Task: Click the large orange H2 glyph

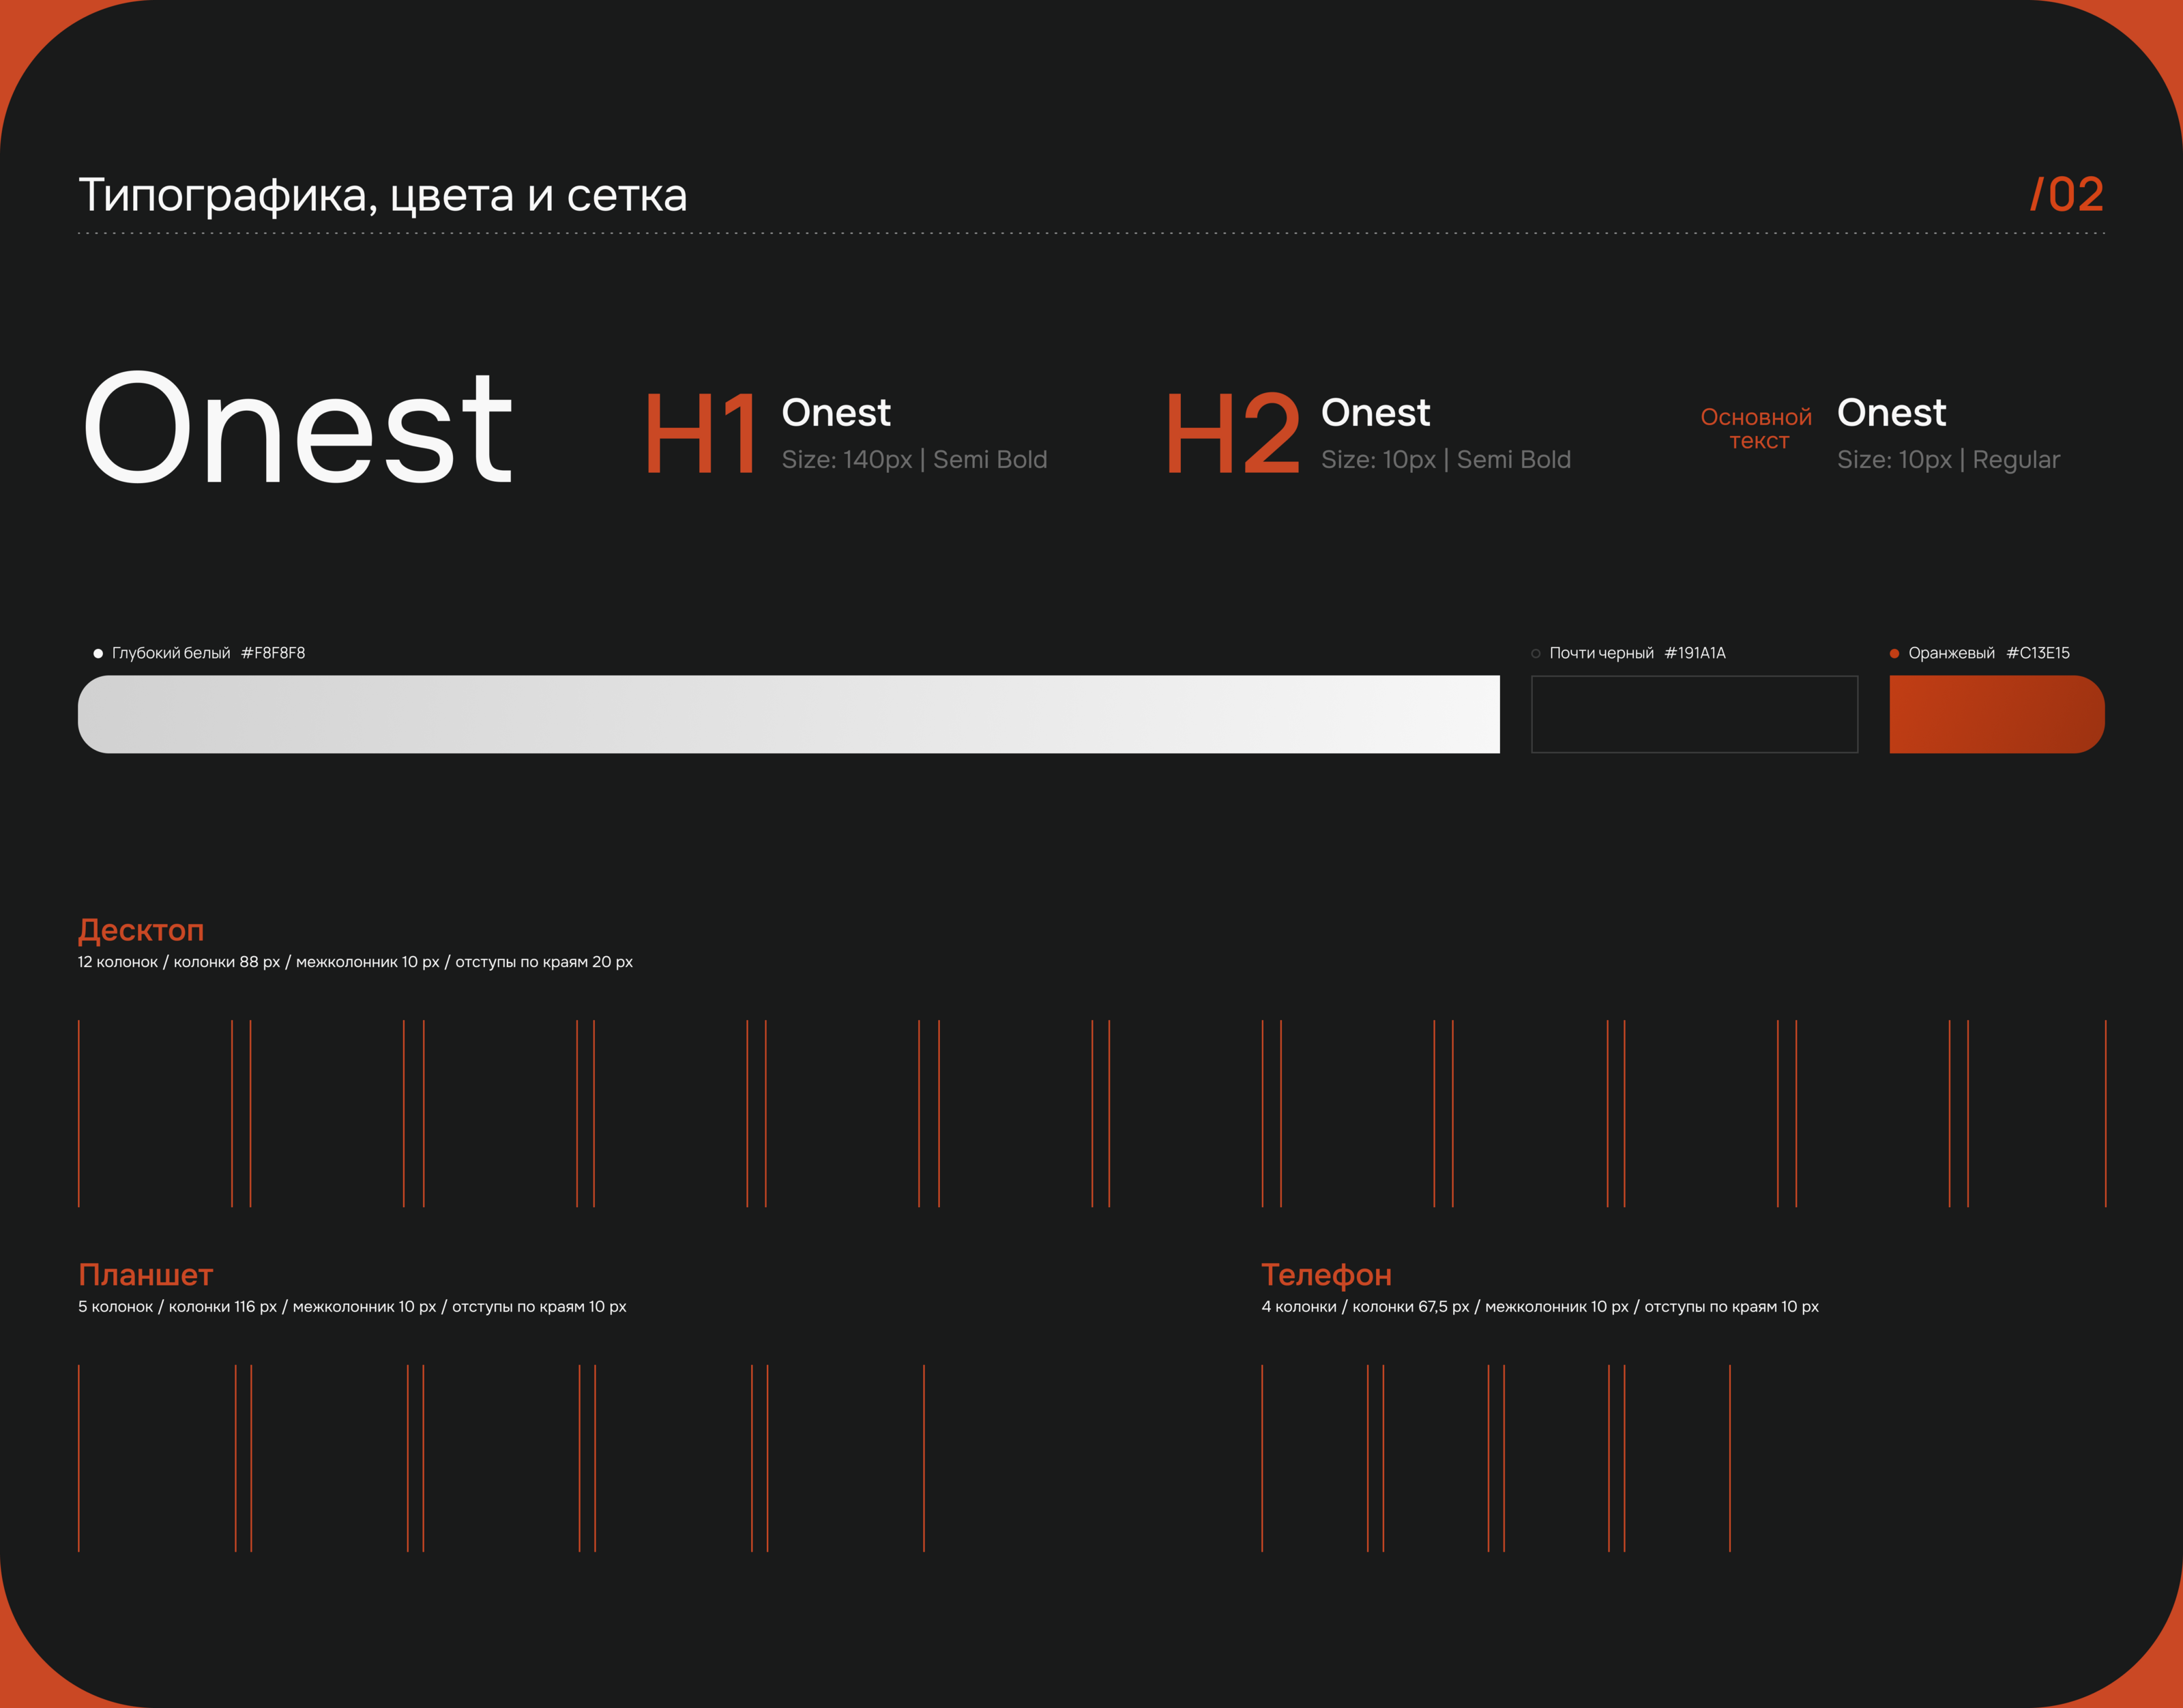Action: 1233,433
